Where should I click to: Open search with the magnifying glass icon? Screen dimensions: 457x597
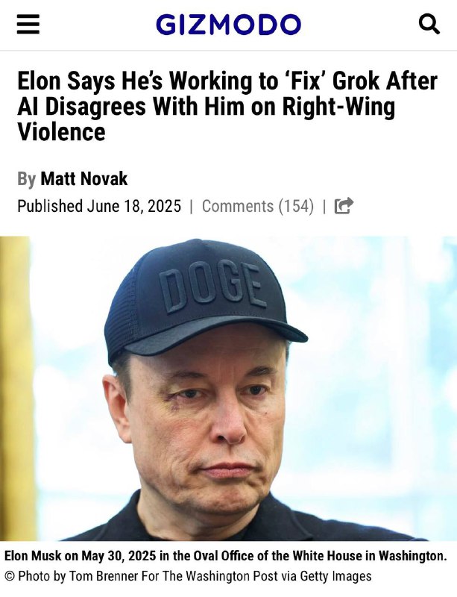[429, 25]
